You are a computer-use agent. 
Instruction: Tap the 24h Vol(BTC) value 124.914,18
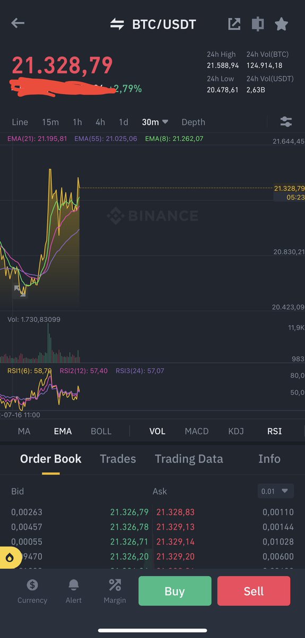(x=264, y=65)
